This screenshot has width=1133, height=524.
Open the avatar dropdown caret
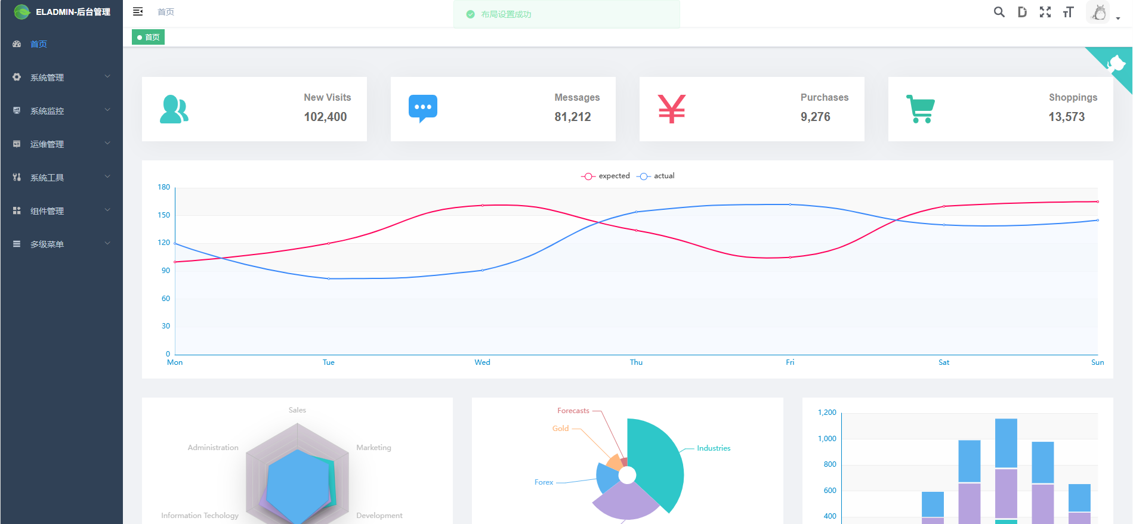coord(1118,18)
